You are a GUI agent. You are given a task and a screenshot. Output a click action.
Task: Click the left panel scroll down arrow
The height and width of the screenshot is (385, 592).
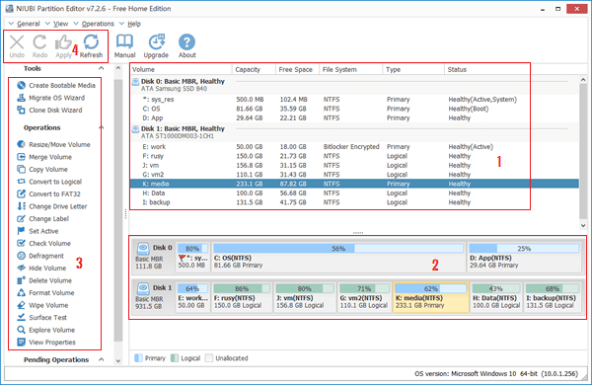click(118, 361)
